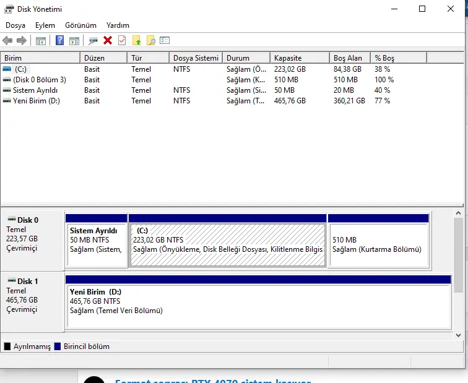468x383 pixels.
Task: Click the Disk 0 label panel
Action: click(x=32, y=241)
